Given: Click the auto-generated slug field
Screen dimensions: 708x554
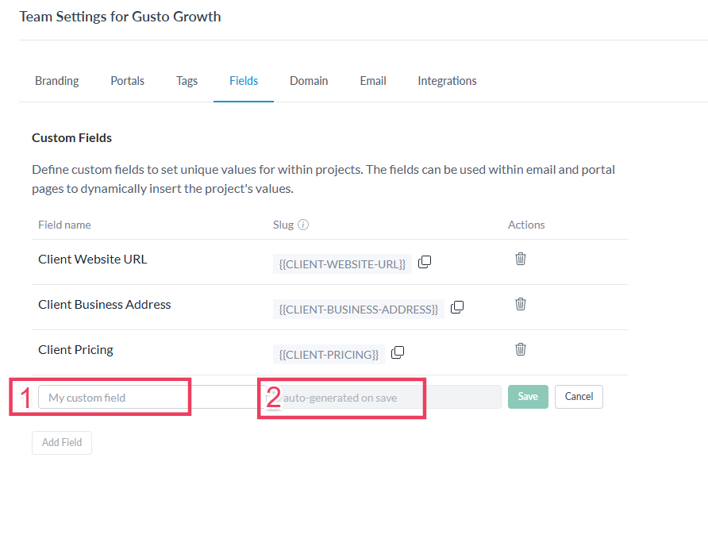Looking at the screenshot, I should [x=381, y=398].
